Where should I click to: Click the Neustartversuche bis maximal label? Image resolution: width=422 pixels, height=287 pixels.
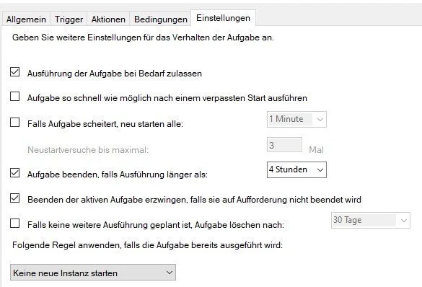point(88,149)
